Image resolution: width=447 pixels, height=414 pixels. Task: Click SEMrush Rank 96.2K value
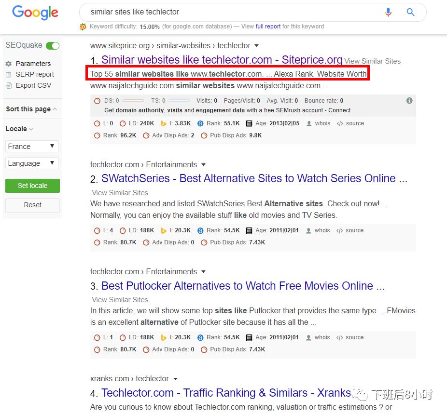(x=128, y=135)
